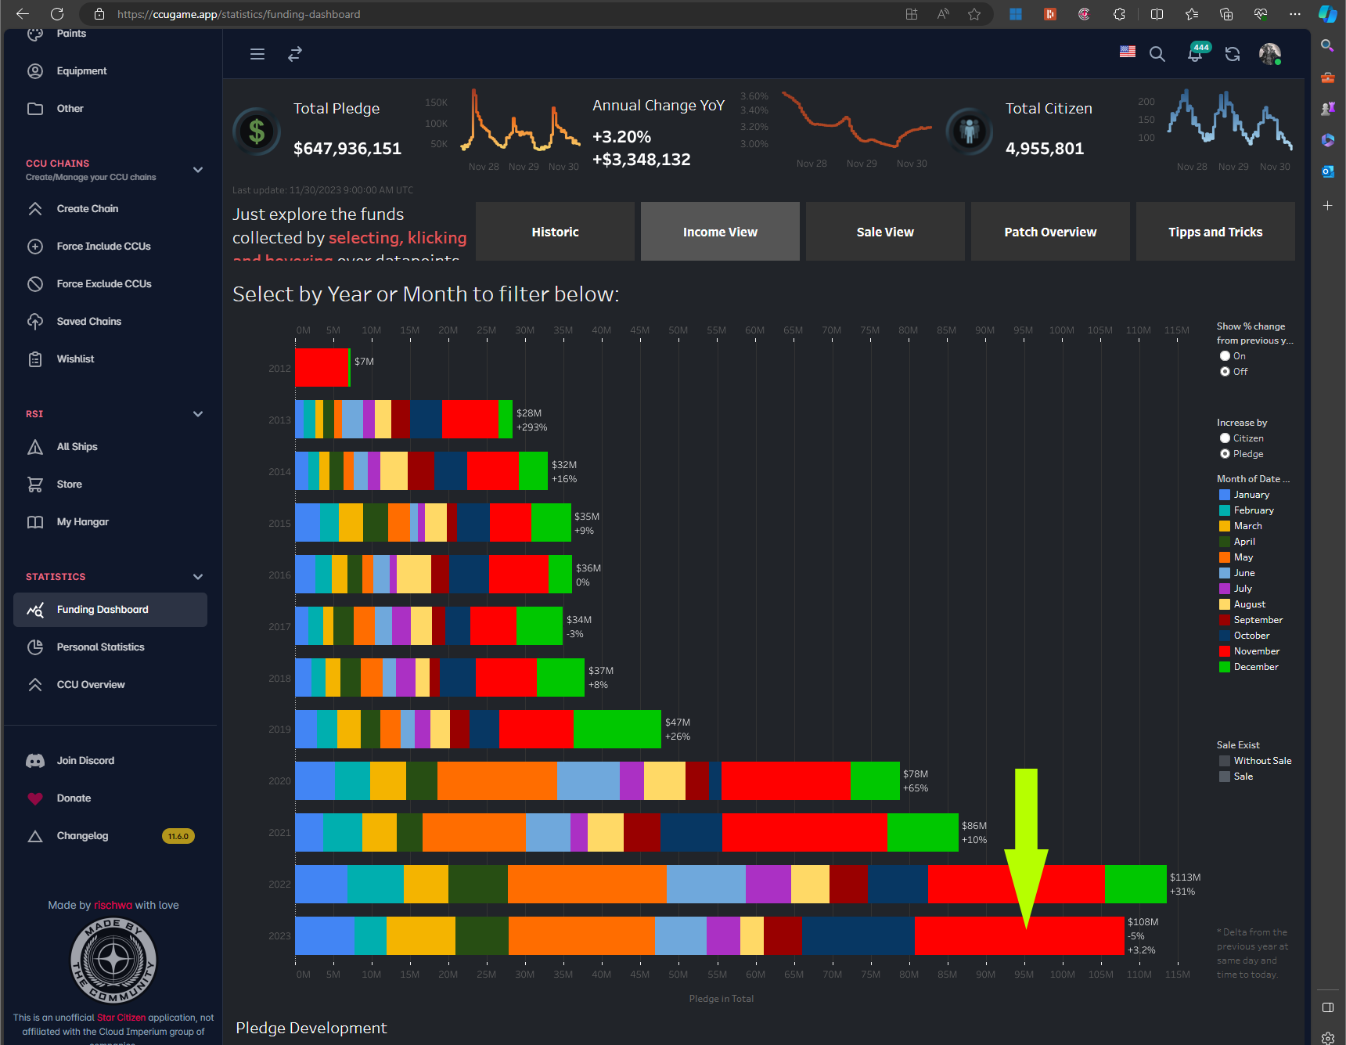Collapse the RSI sidebar section
The width and height of the screenshot is (1346, 1045).
[x=198, y=414]
